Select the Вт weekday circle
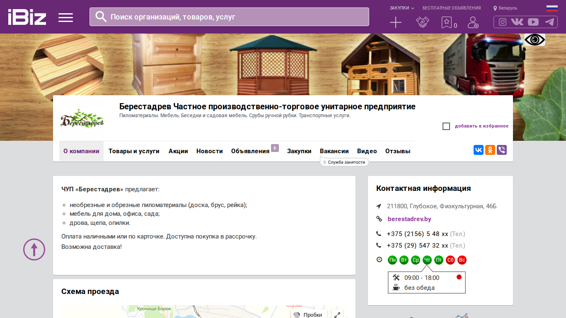This screenshot has height=318, width=566. tap(404, 260)
